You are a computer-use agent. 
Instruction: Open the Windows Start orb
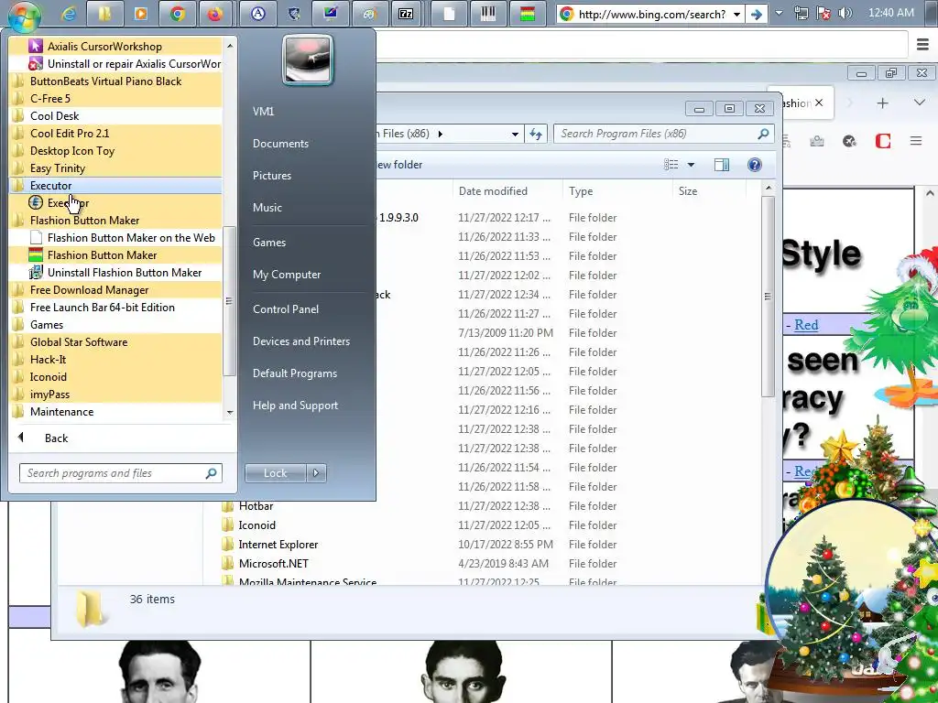(25, 15)
